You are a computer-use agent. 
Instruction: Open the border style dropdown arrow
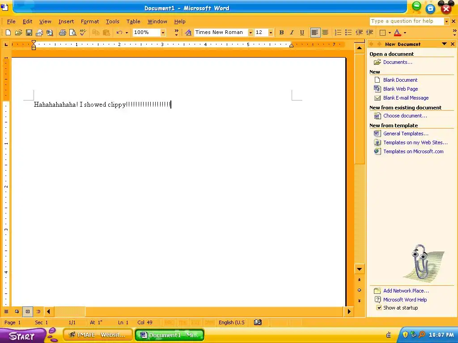[x=390, y=33]
